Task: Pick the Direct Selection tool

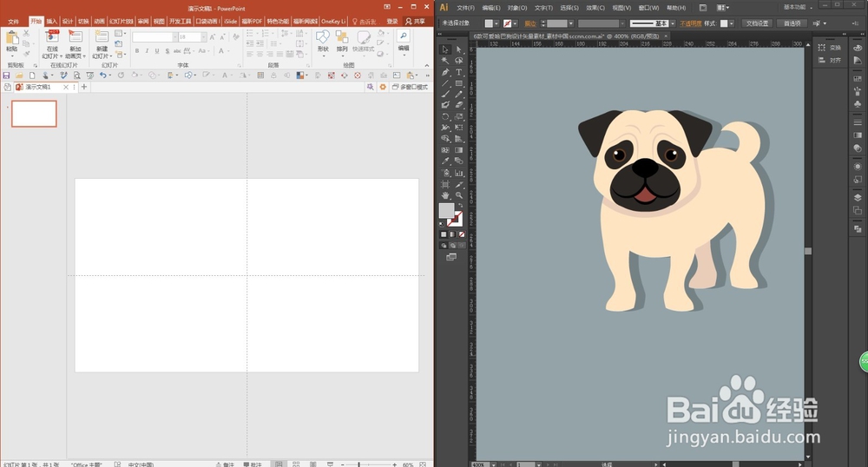Action: coord(459,49)
